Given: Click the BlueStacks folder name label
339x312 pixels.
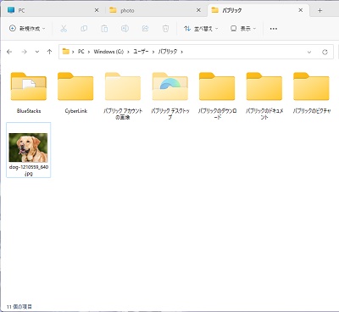Looking at the screenshot, I should 29,111.
